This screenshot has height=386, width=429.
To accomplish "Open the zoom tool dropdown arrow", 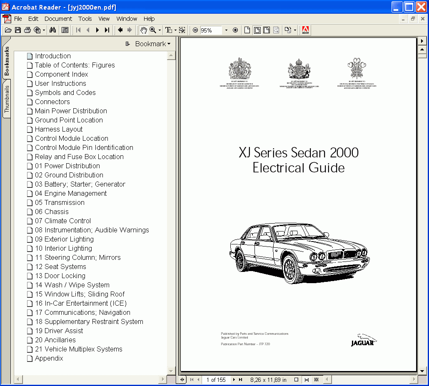I will (x=160, y=30).
